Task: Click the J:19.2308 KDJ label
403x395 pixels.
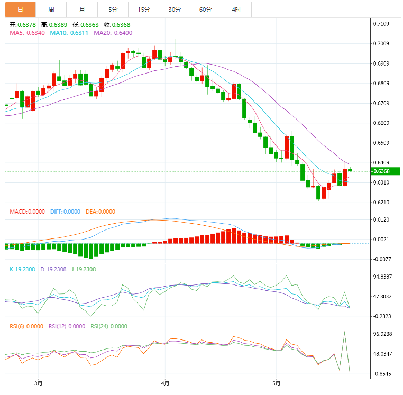Action: click(x=84, y=269)
